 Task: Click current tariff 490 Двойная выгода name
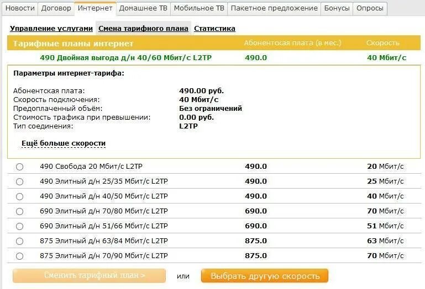coord(126,58)
